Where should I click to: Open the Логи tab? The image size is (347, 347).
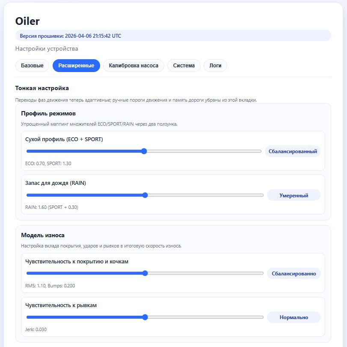tap(215, 66)
